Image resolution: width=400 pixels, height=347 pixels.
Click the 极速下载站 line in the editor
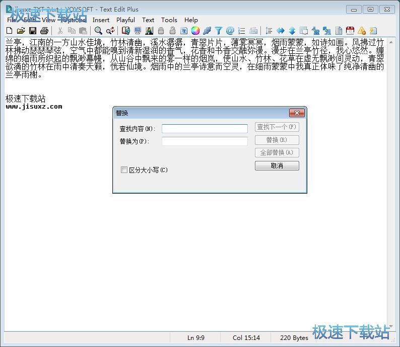point(26,99)
